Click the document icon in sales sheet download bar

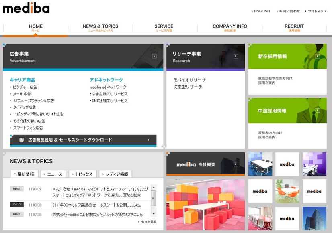21,140
